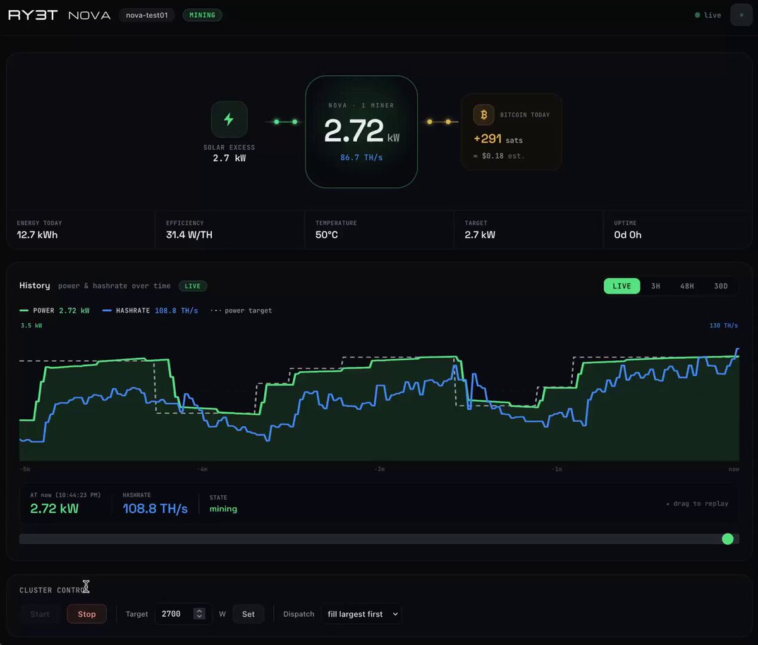Image resolution: width=758 pixels, height=645 pixels.
Task: Click the MINING status badge in header
Action: click(x=202, y=15)
